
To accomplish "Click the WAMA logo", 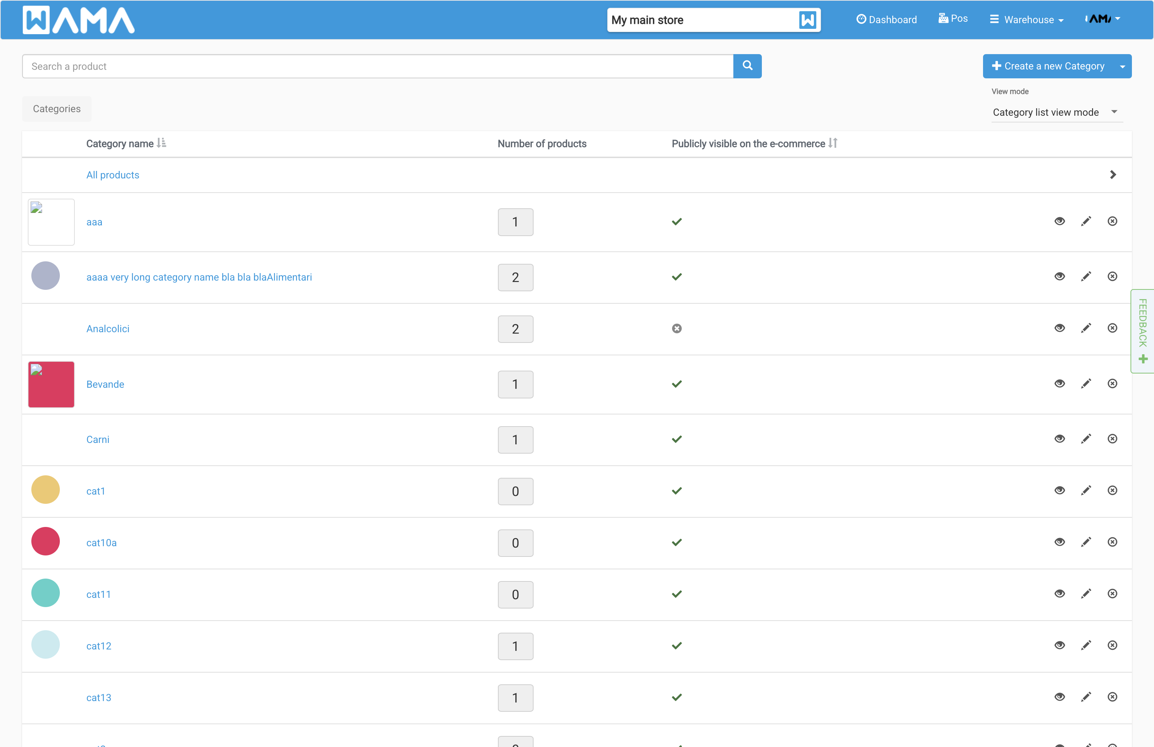I will pyautogui.click(x=79, y=20).
